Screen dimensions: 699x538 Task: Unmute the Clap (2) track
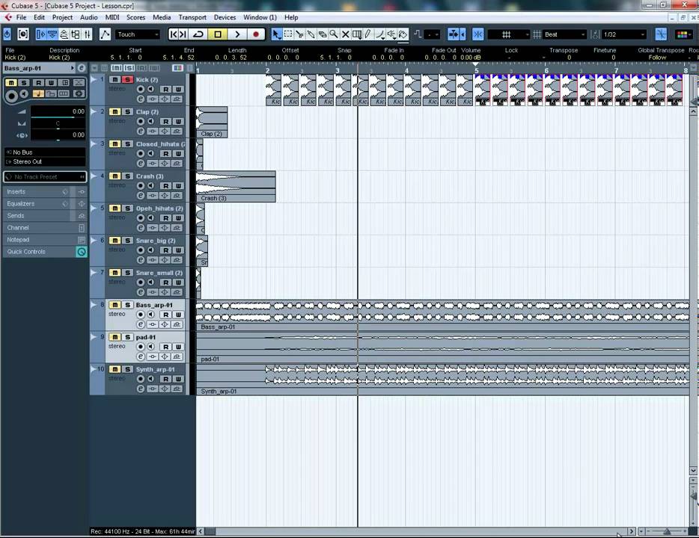pos(115,111)
